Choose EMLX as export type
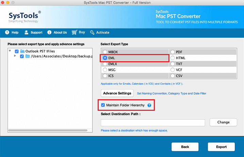The image size is (244, 157). [x=105, y=64]
